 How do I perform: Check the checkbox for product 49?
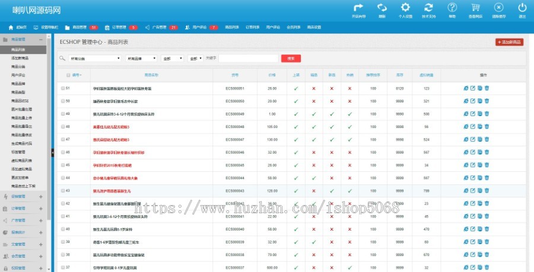(x=63, y=114)
